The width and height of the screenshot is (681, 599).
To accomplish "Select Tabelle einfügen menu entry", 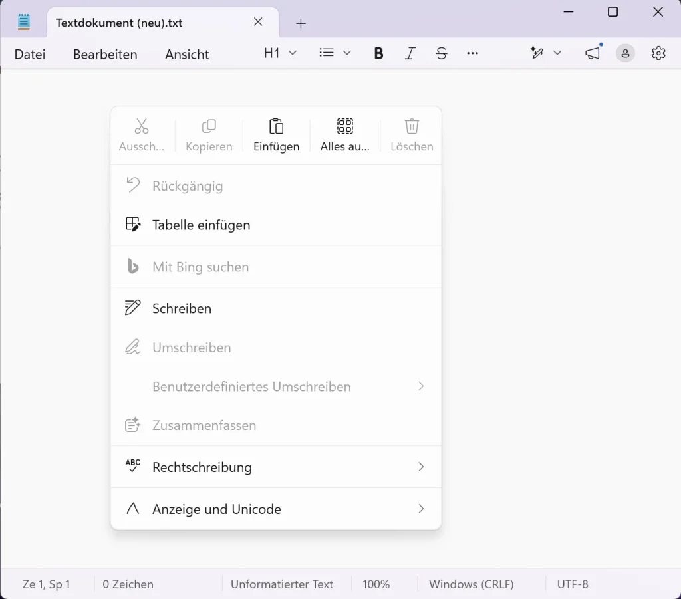I will [276, 225].
